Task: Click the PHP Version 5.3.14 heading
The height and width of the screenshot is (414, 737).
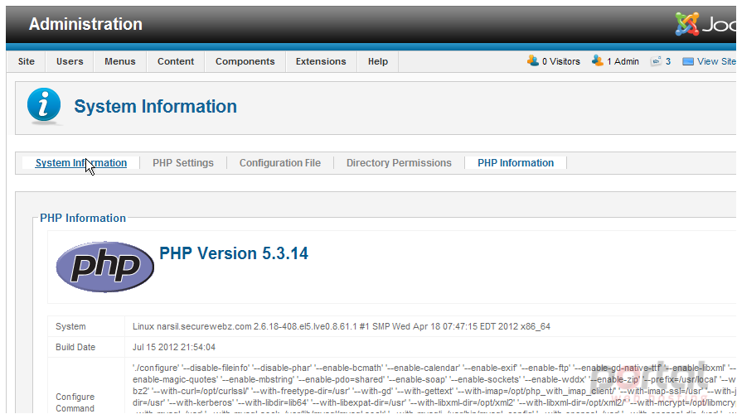Action: [234, 253]
